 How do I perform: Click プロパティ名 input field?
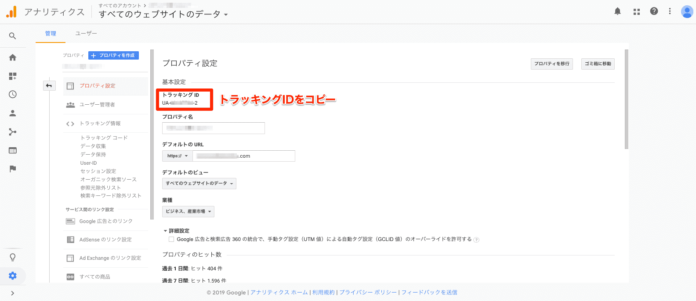214,128
